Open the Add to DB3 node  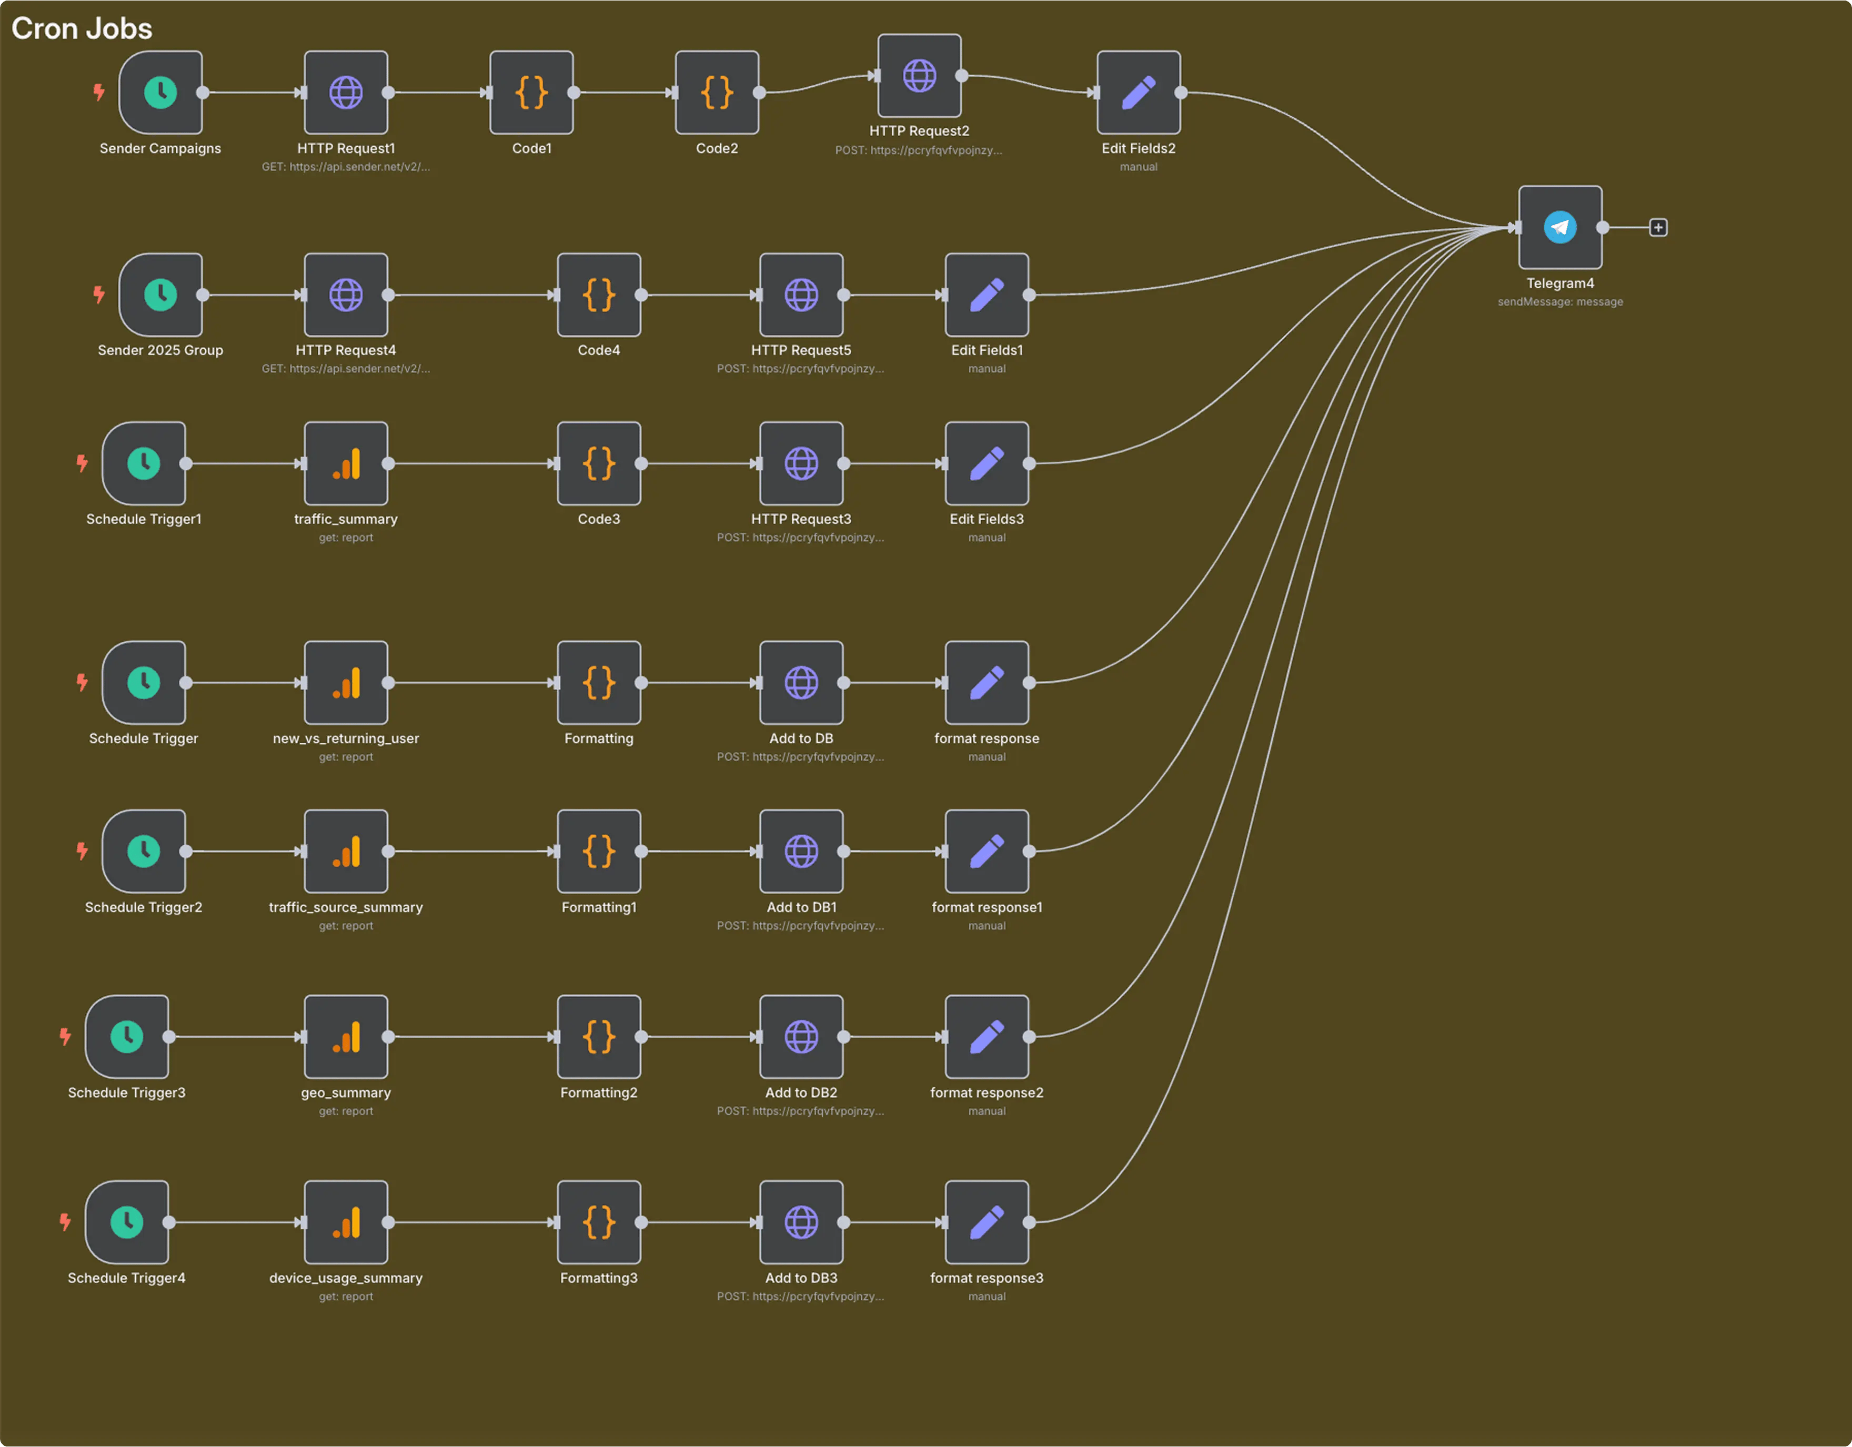[801, 1222]
